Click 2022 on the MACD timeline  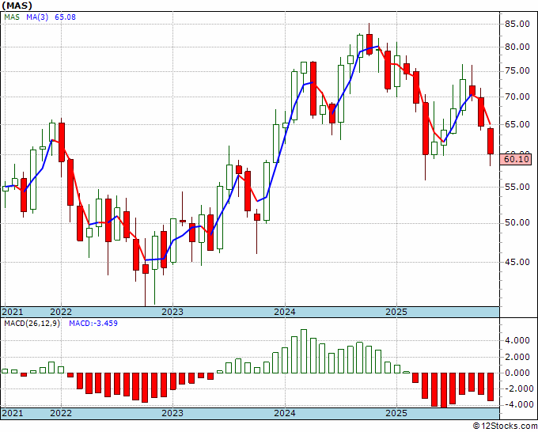tap(61, 413)
